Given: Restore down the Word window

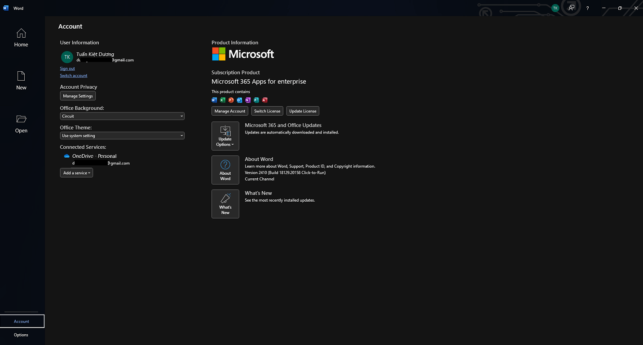Looking at the screenshot, I should click(x=620, y=8).
